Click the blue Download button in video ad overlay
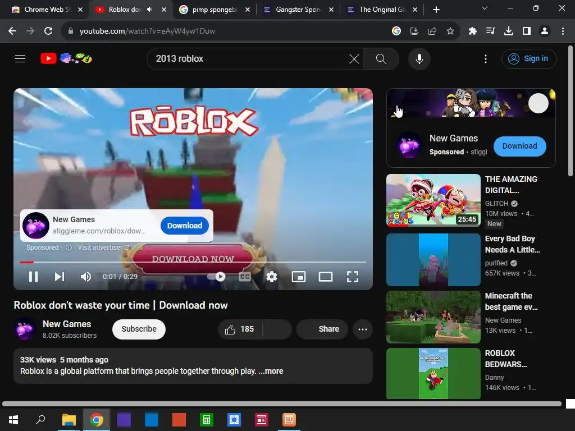 (x=184, y=226)
